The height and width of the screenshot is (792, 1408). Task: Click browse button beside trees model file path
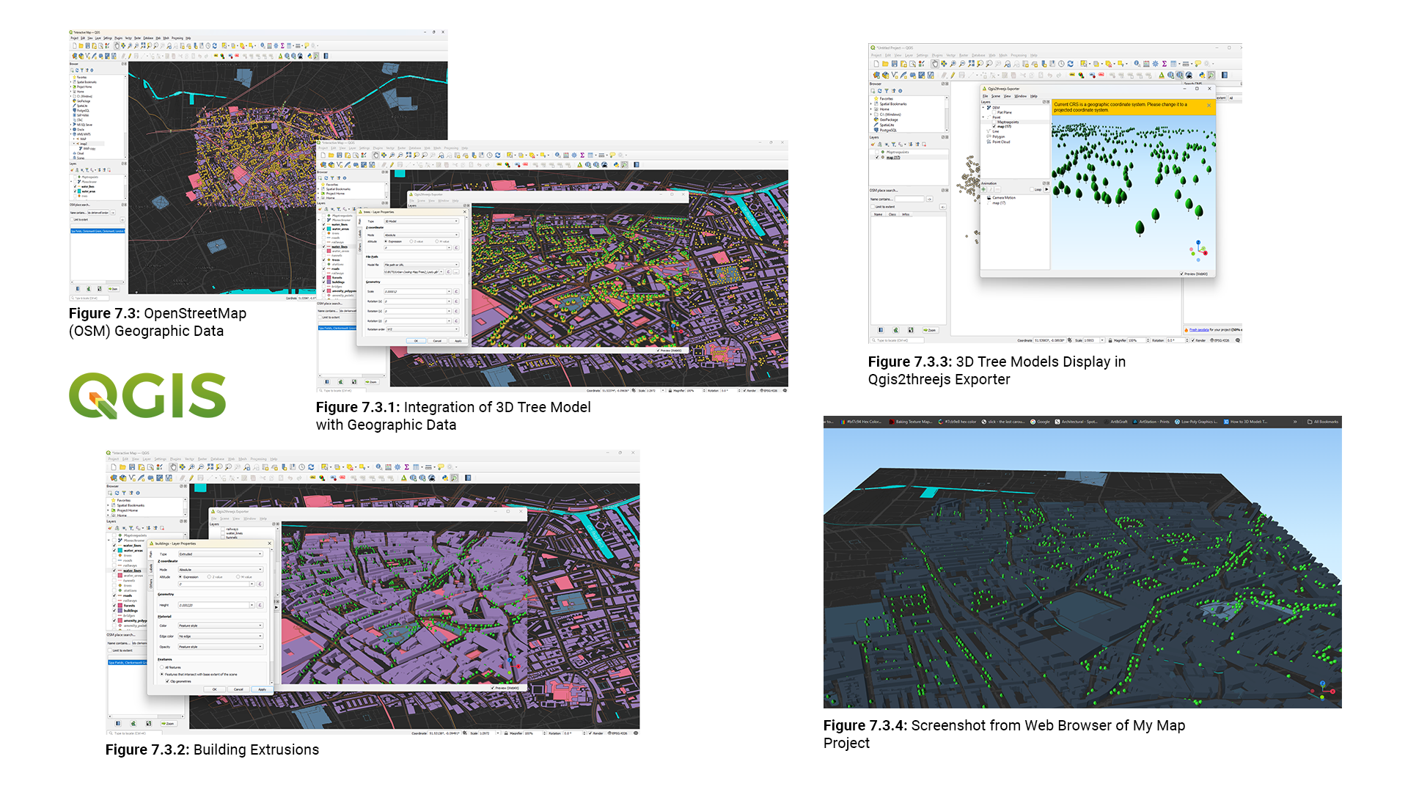pyautogui.click(x=456, y=271)
